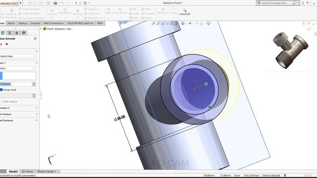Click the detailed preview eye icon

tap(6, 44)
